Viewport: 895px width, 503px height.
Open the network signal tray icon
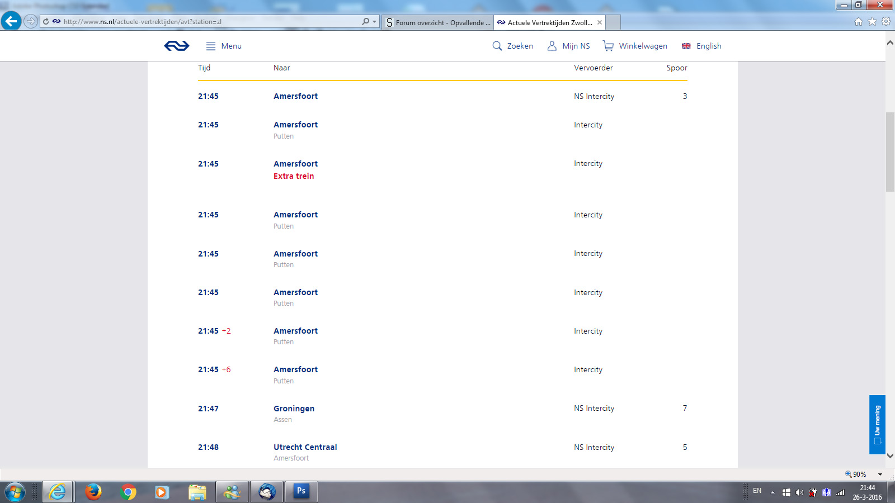(840, 492)
